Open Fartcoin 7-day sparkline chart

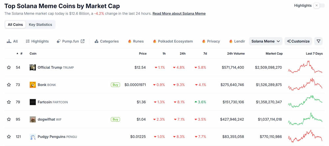click(305, 102)
